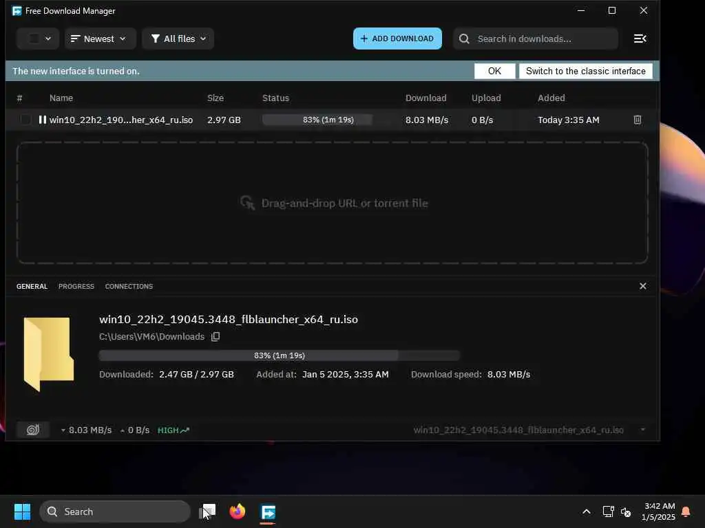Viewport: 705px width, 528px height.
Task: Click Downloaded 2.47 GB / 2.97 GB value
Action: (196, 375)
